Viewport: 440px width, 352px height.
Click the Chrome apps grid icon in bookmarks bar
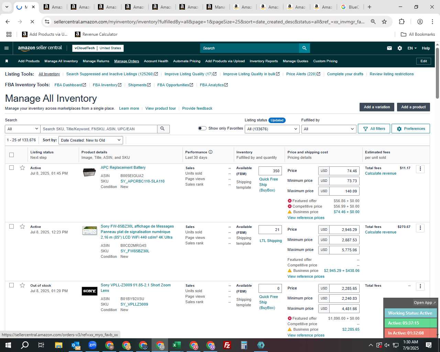[9, 34]
